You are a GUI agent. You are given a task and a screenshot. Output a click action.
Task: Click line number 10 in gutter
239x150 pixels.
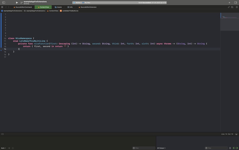click(x=5, y=38)
